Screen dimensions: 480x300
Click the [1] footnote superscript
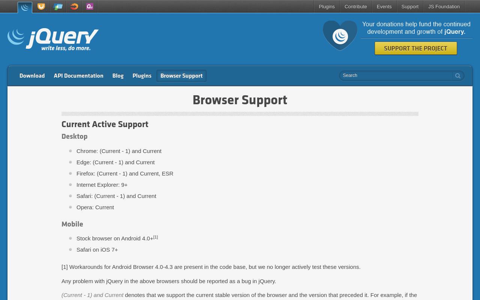click(156, 237)
